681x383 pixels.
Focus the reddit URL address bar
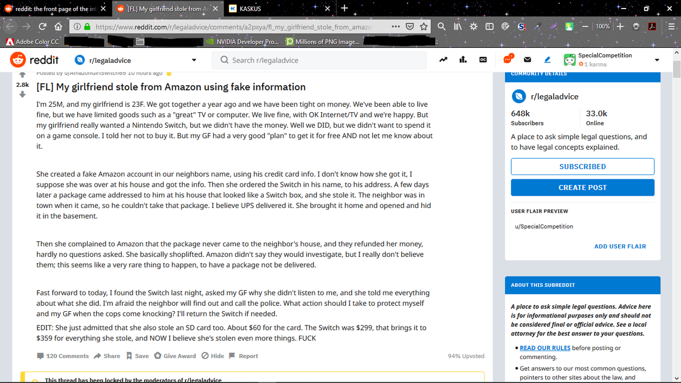point(234,26)
